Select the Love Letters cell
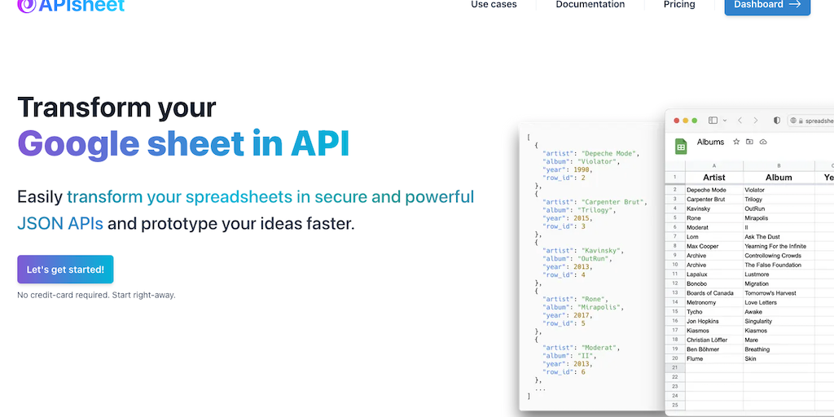This screenshot has height=417, width=834. click(779, 303)
